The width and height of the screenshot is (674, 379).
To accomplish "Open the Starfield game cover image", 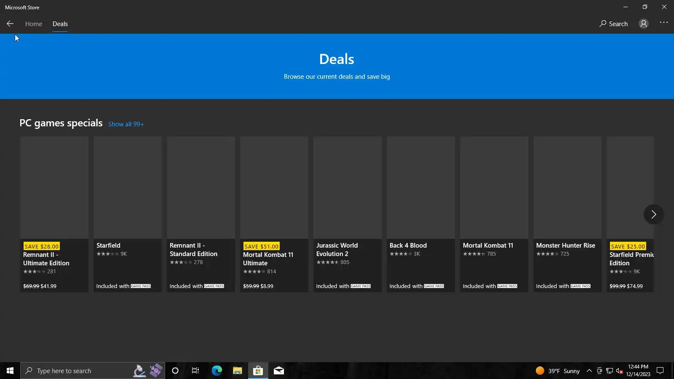I will [128, 187].
